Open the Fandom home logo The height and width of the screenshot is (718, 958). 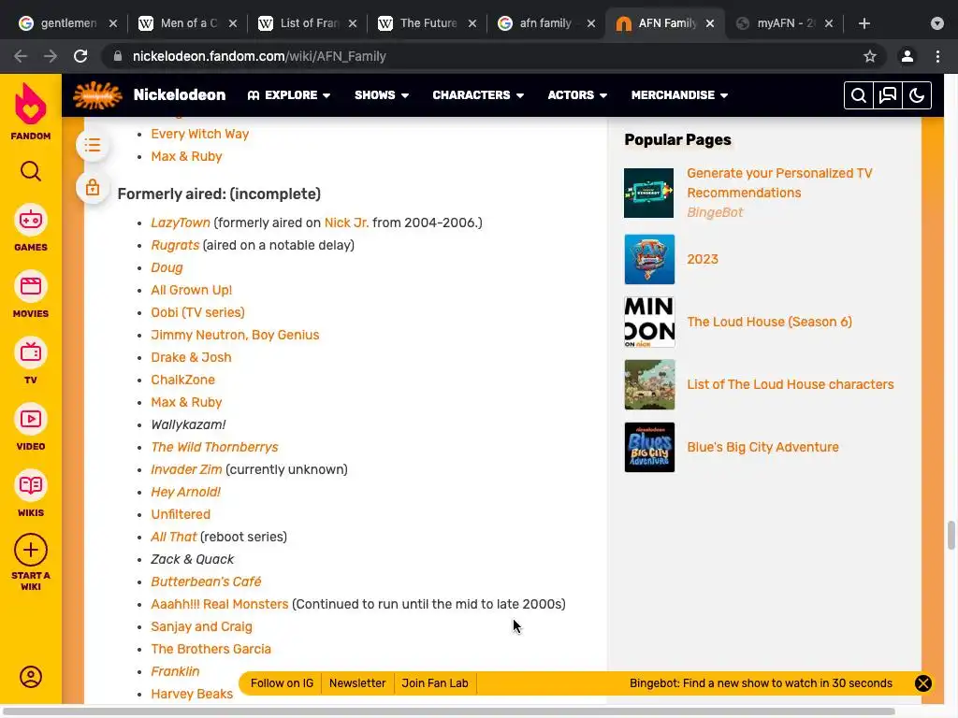[31, 110]
